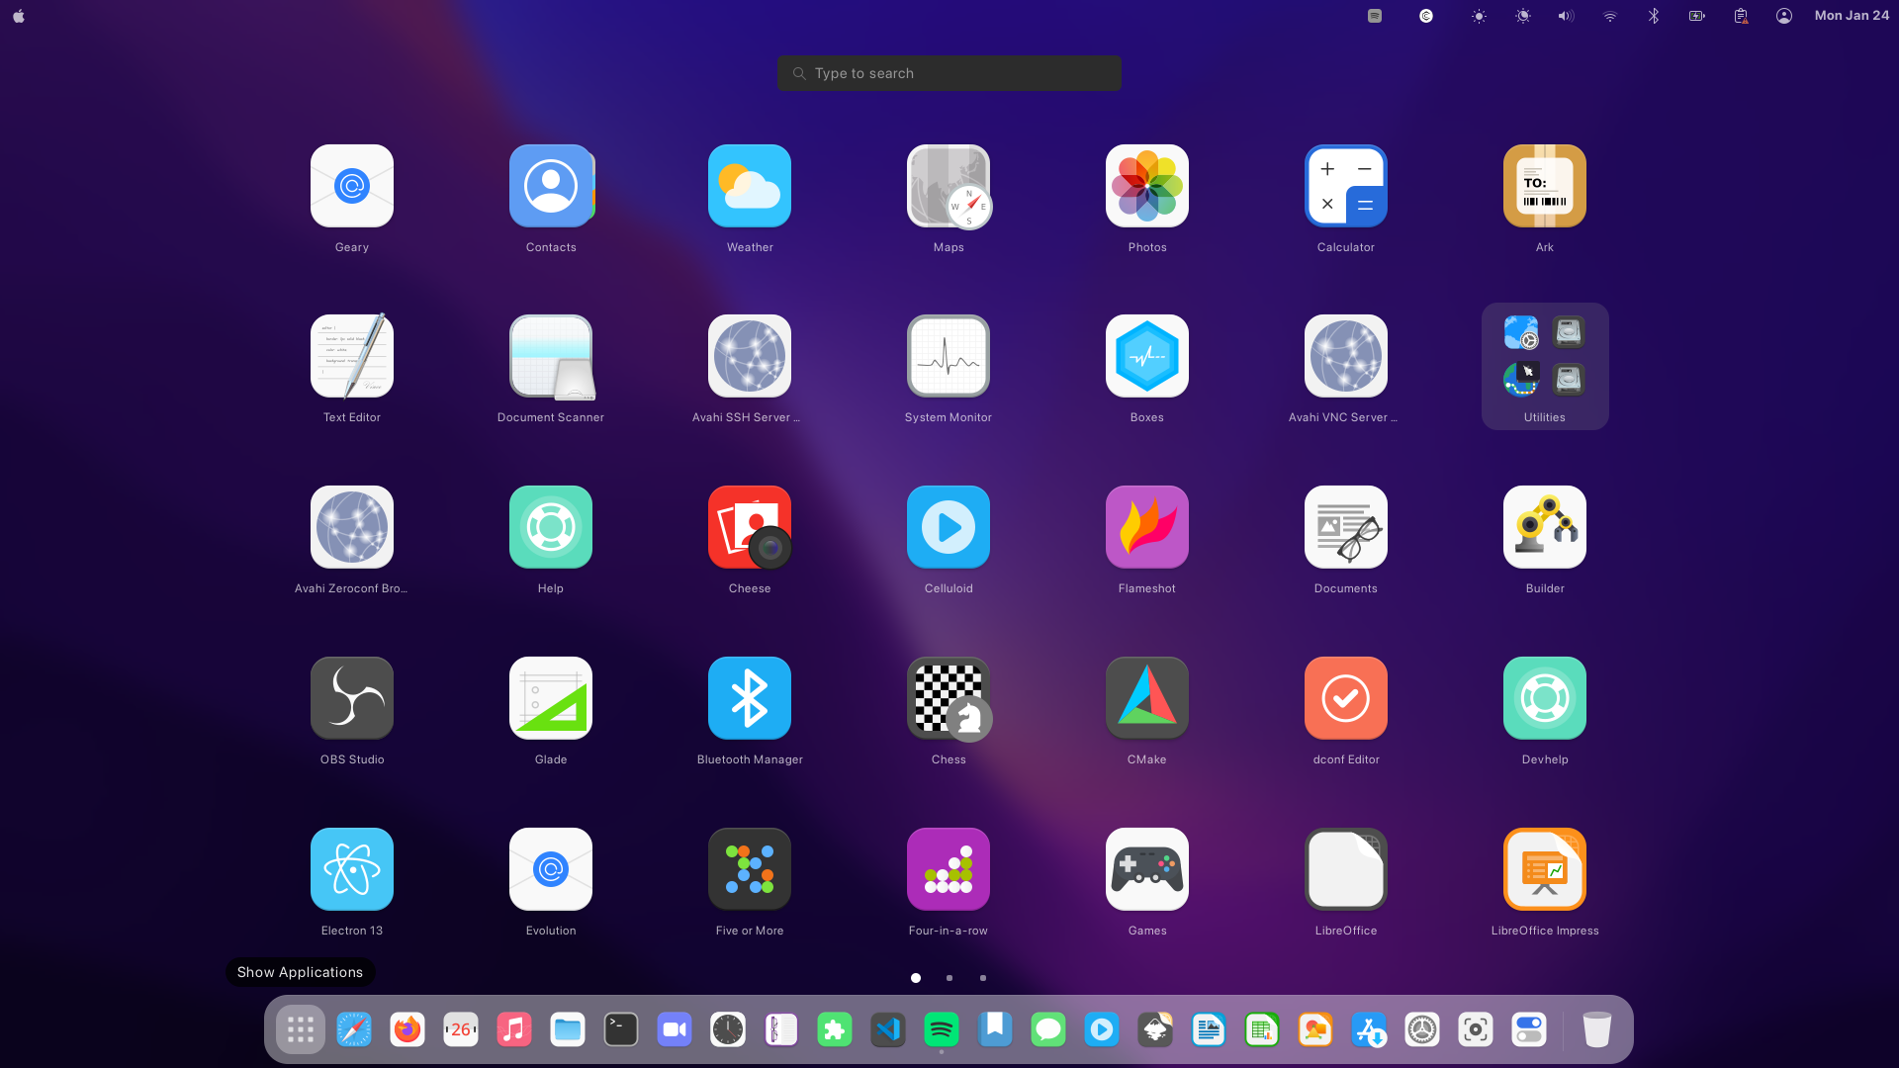Open LibreOffice start center

(x=1346, y=869)
